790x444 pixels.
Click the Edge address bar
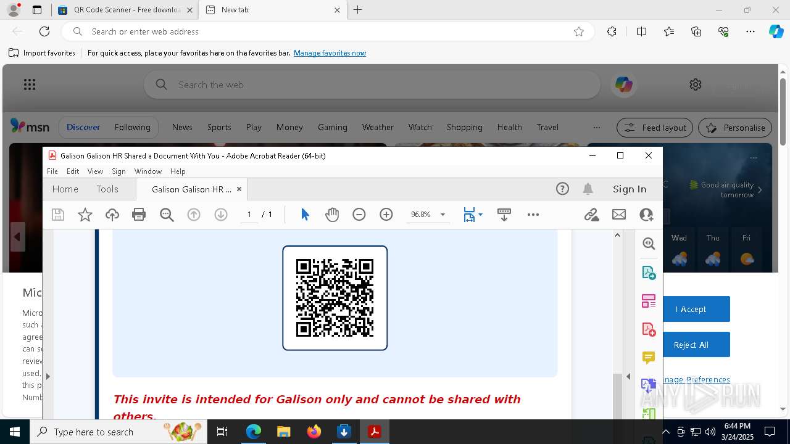(327, 31)
